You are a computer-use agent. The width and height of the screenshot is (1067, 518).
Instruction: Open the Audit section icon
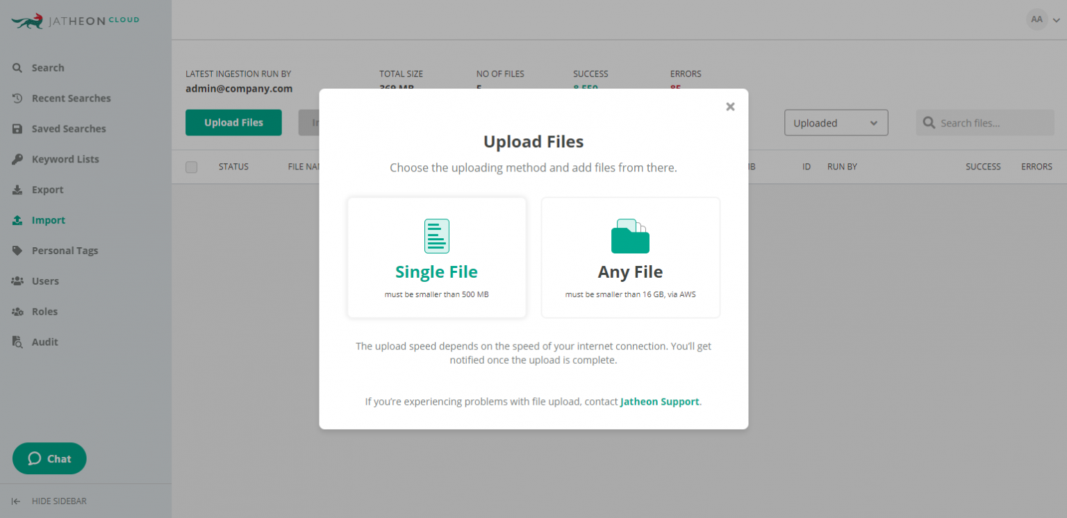click(18, 342)
